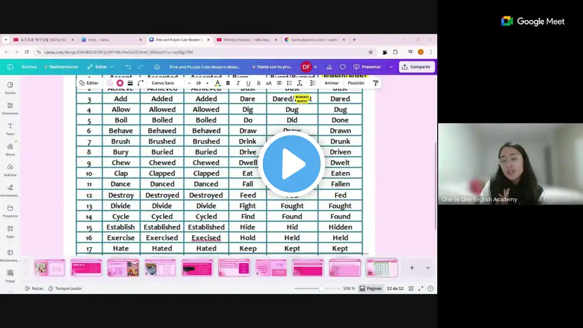Image resolution: width=583 pixels, height=328 pixels.
Task: Open the Herramientas sidebar panel
Action: 10,191
